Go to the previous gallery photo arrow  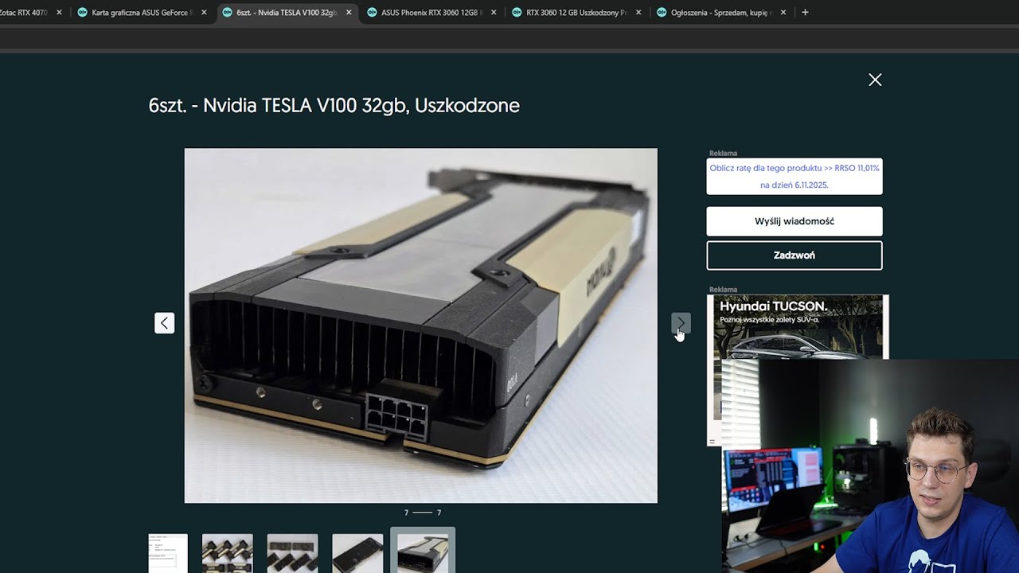(164, 322)
